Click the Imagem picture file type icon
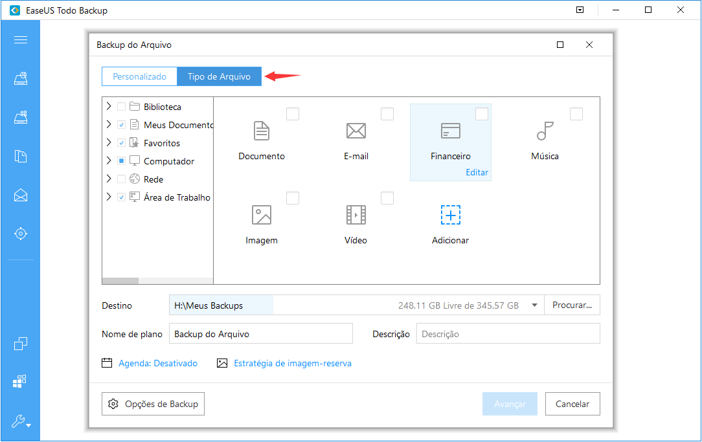This screenshot has width=702, height=442. click(262, 215)
